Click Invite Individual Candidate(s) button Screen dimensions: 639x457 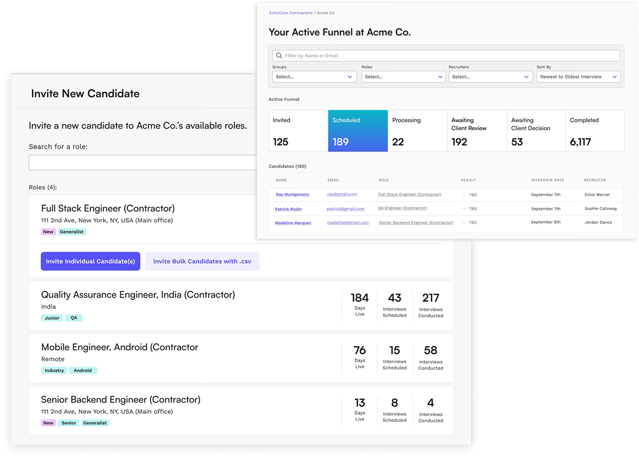pos(91,261)
